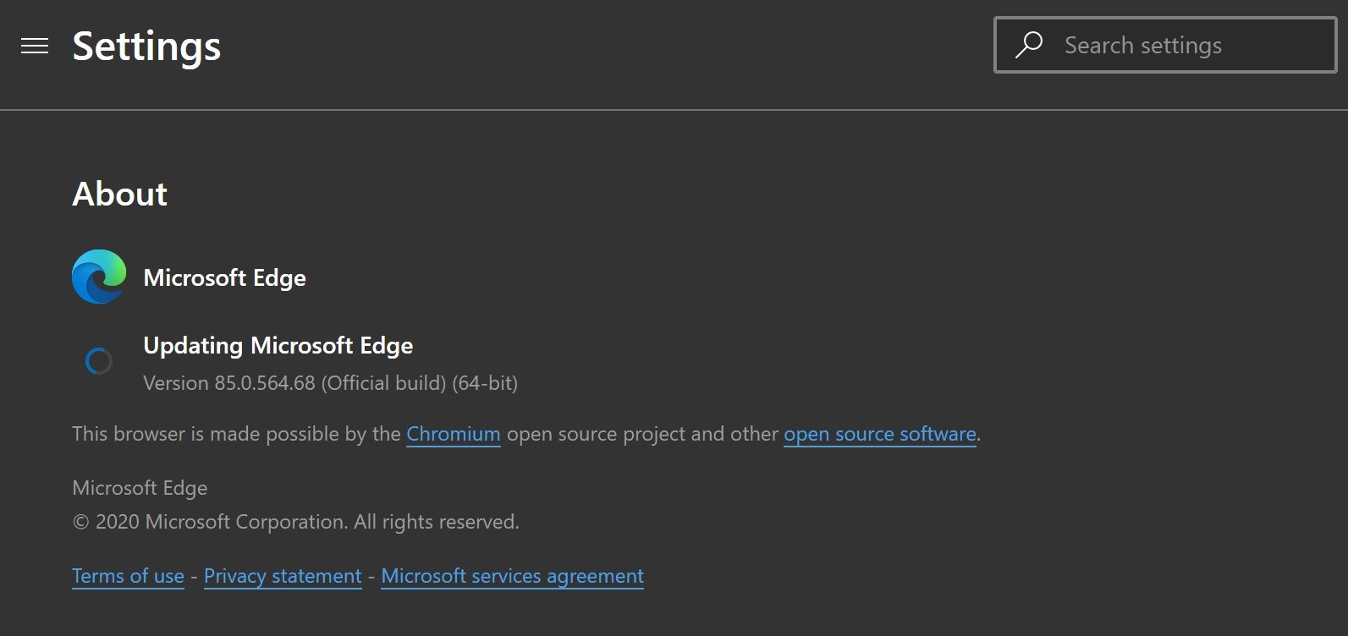Open the Chromium project link

(453, 434)
